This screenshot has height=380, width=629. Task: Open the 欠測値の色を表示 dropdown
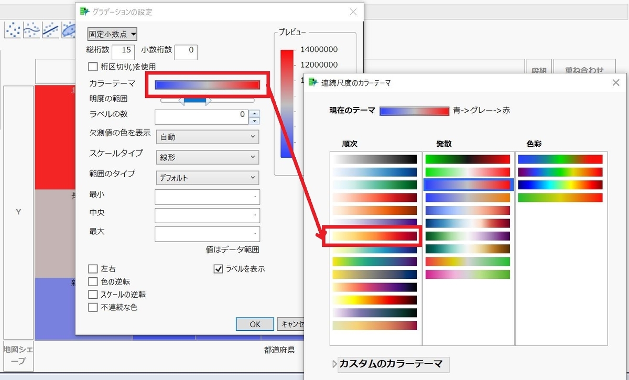click(207, 136)
